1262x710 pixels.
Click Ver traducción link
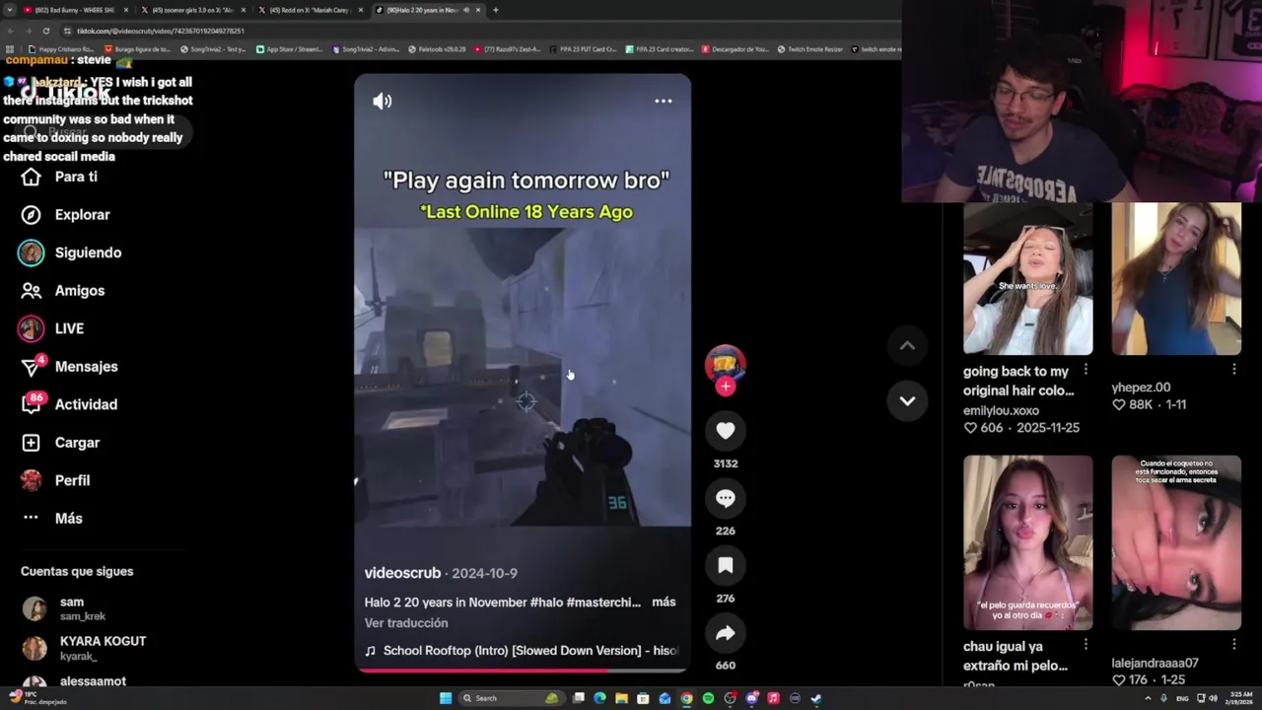click(x=406, y=623)
